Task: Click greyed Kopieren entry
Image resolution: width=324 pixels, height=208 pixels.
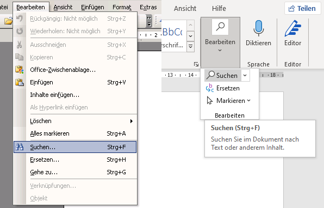Action: (75, 57)
